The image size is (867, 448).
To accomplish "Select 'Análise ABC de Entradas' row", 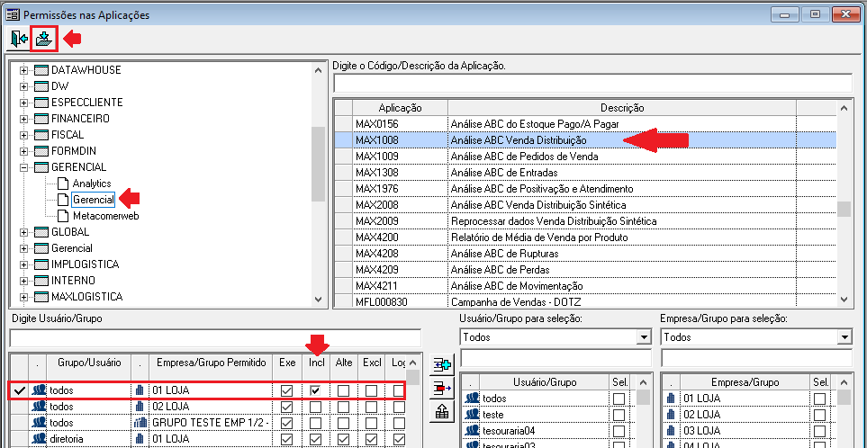I will [x=585, y=173].
